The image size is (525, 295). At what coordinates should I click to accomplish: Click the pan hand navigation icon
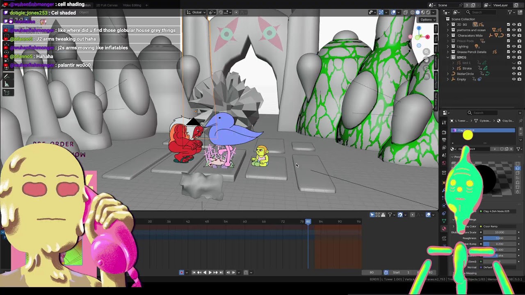point(427,60)
